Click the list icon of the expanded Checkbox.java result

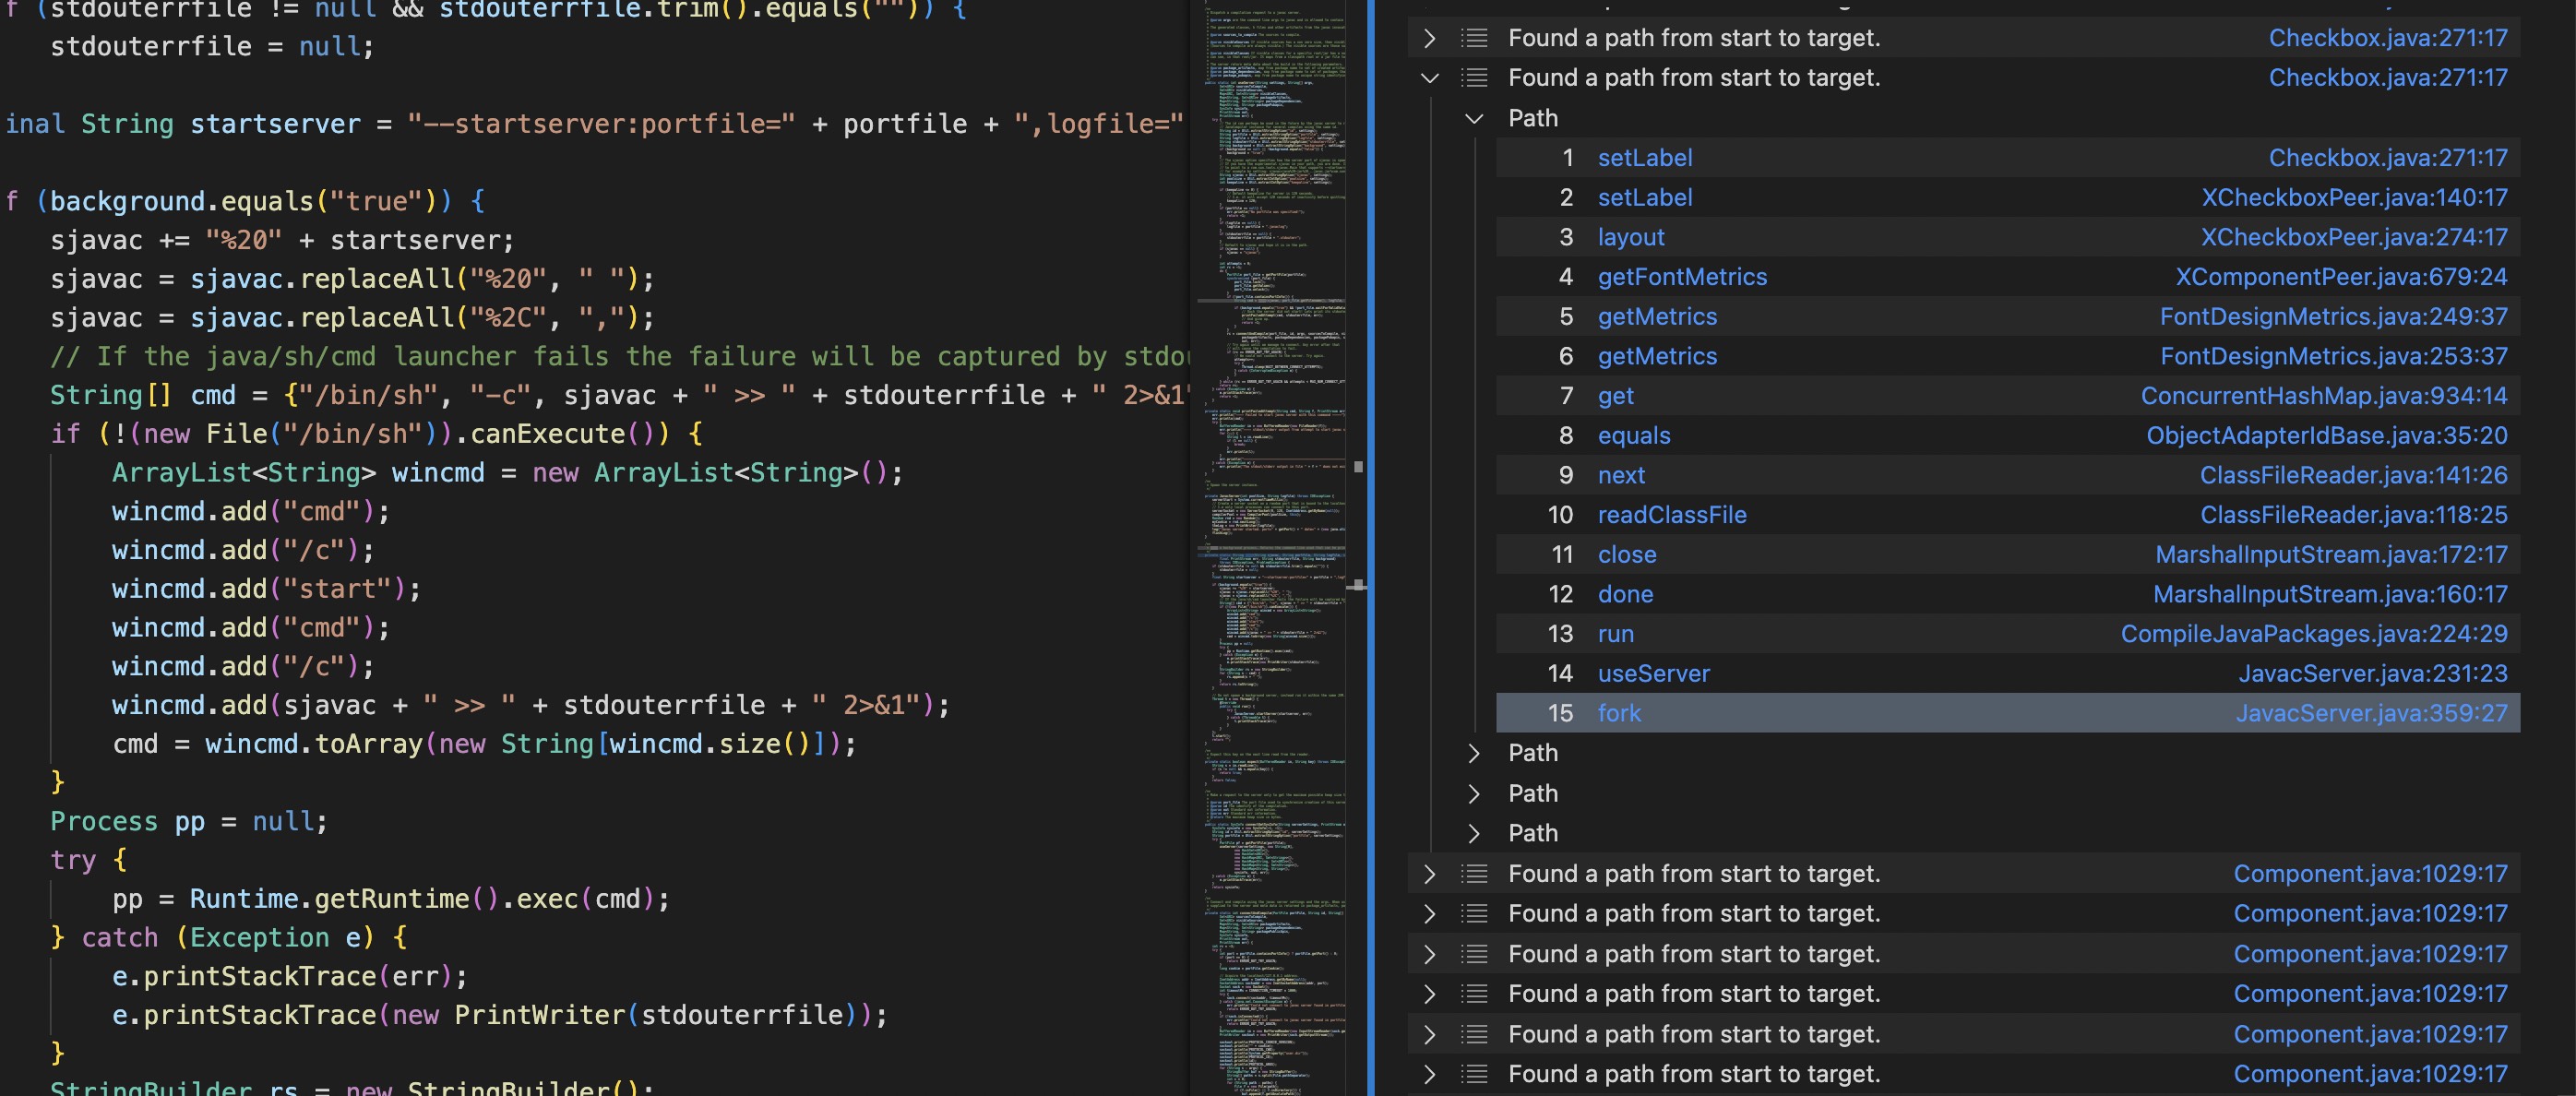coord(1474,78)
